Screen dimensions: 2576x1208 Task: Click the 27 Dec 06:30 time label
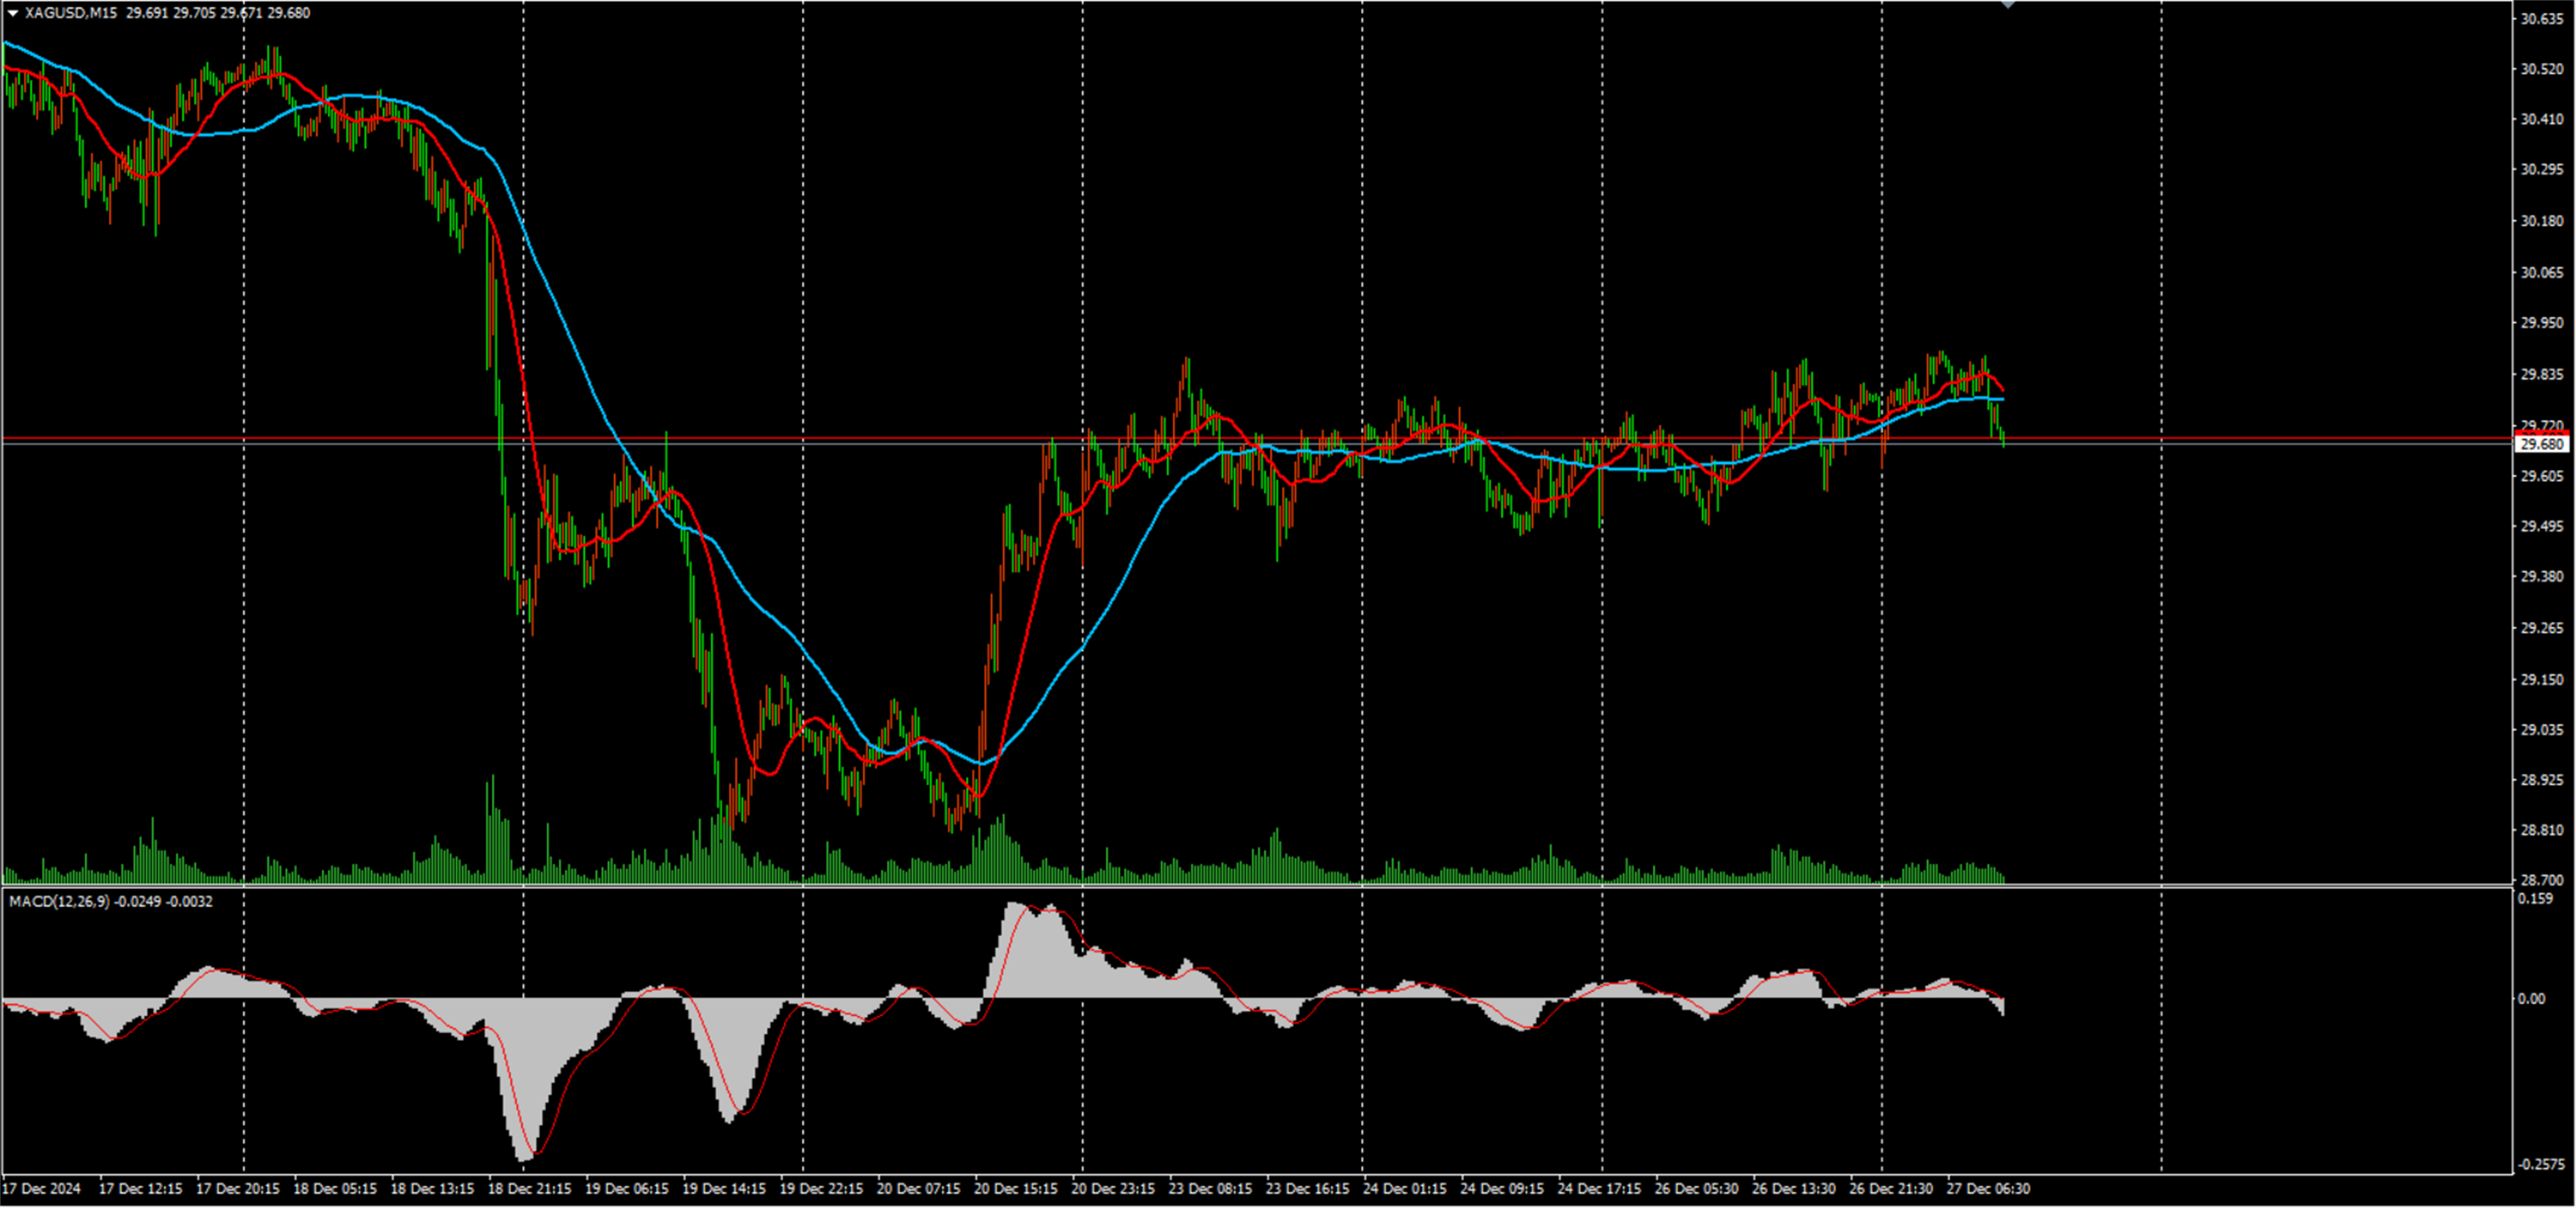(x=1988, y=1189)
